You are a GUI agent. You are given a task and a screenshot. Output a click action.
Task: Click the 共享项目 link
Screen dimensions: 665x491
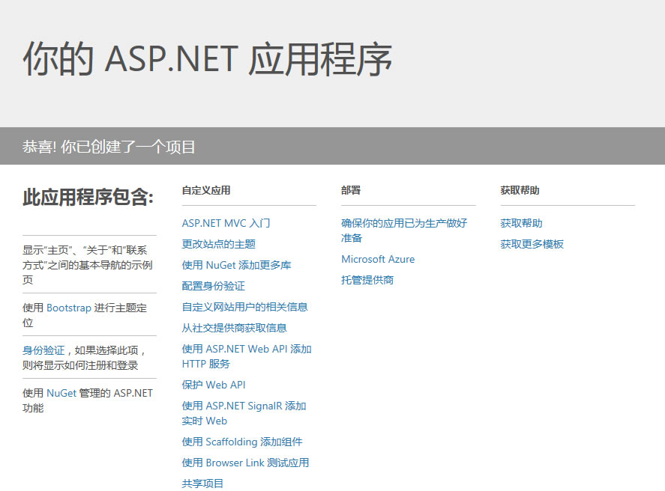pos(202,484)
